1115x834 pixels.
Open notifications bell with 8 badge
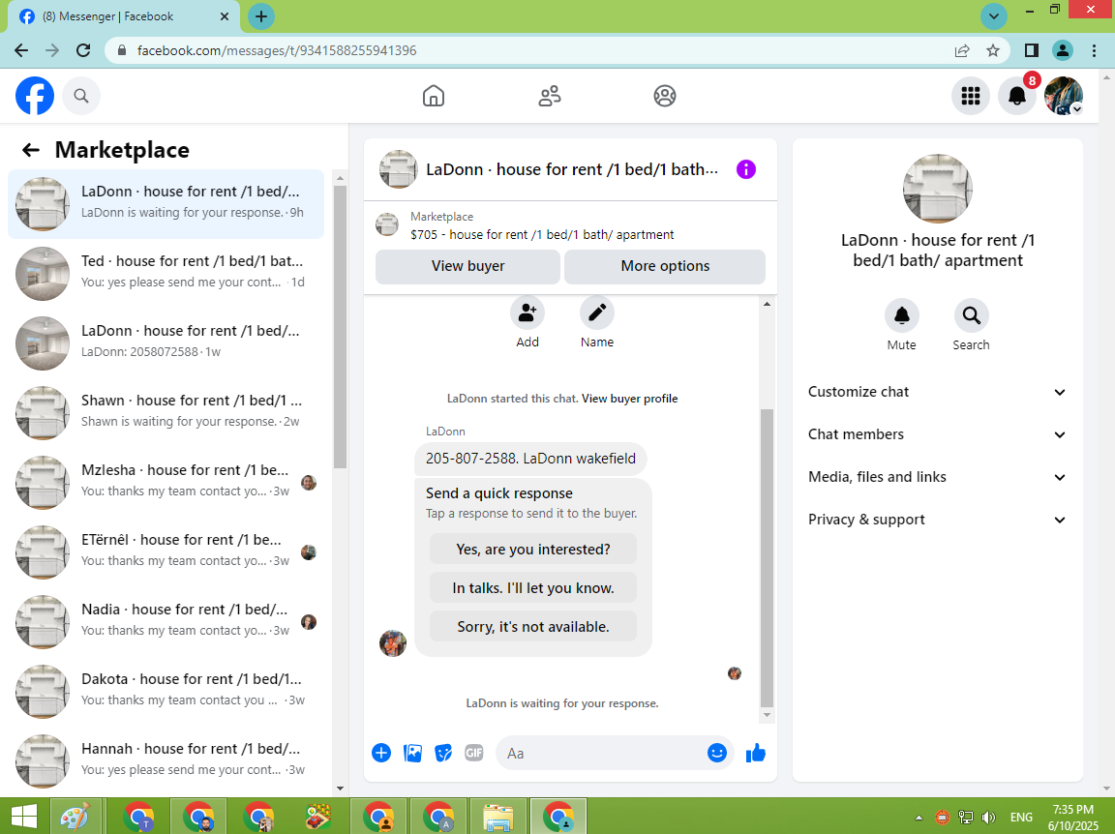tap(1017, 96)
